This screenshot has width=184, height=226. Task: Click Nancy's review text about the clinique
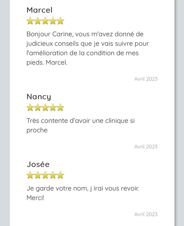80,125
